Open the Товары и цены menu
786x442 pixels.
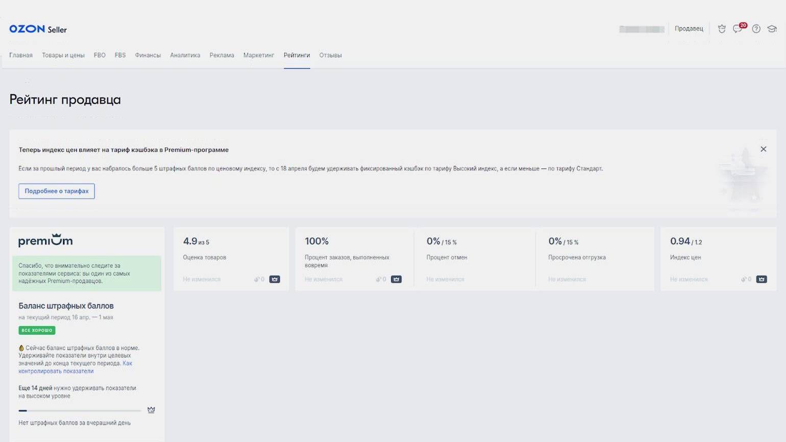(63, 55)
